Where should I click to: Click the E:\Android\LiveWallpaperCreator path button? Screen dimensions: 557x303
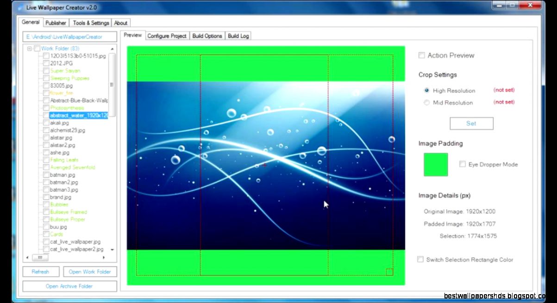coord(69,37)
